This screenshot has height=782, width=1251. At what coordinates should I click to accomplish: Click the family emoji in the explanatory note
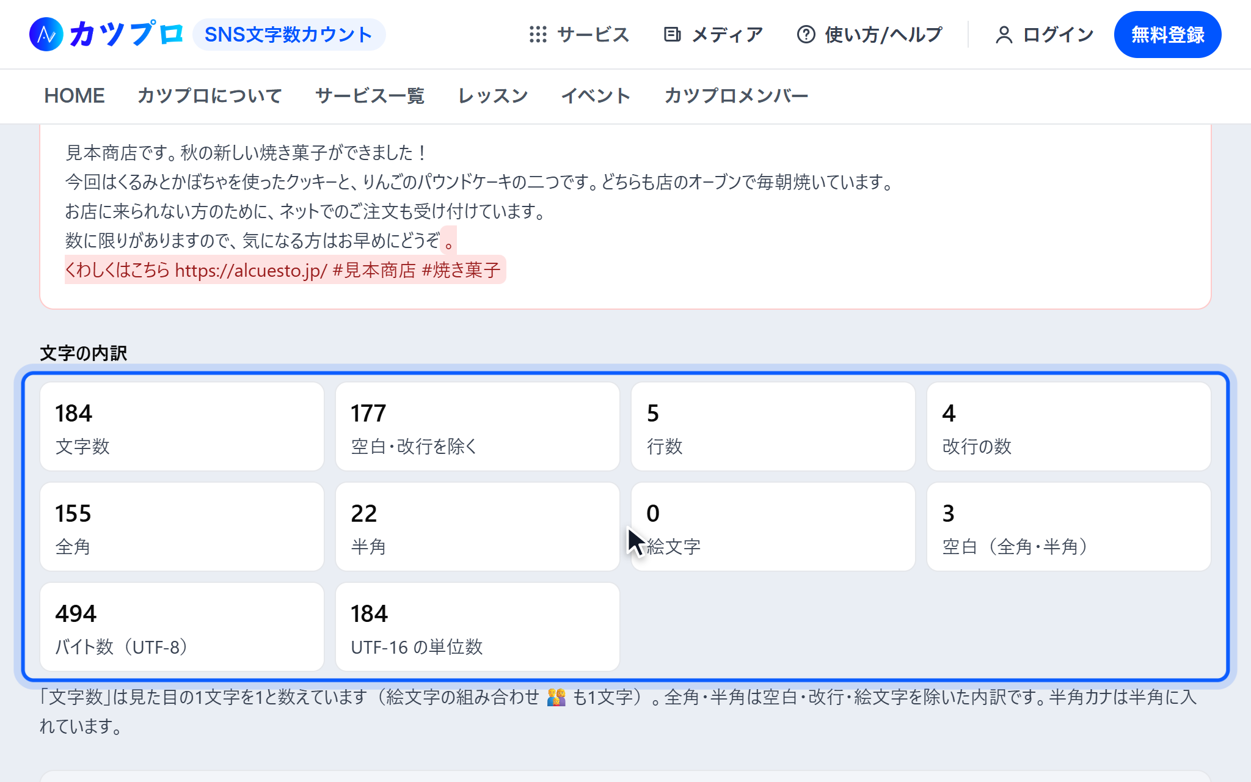(x=556, y=697)
